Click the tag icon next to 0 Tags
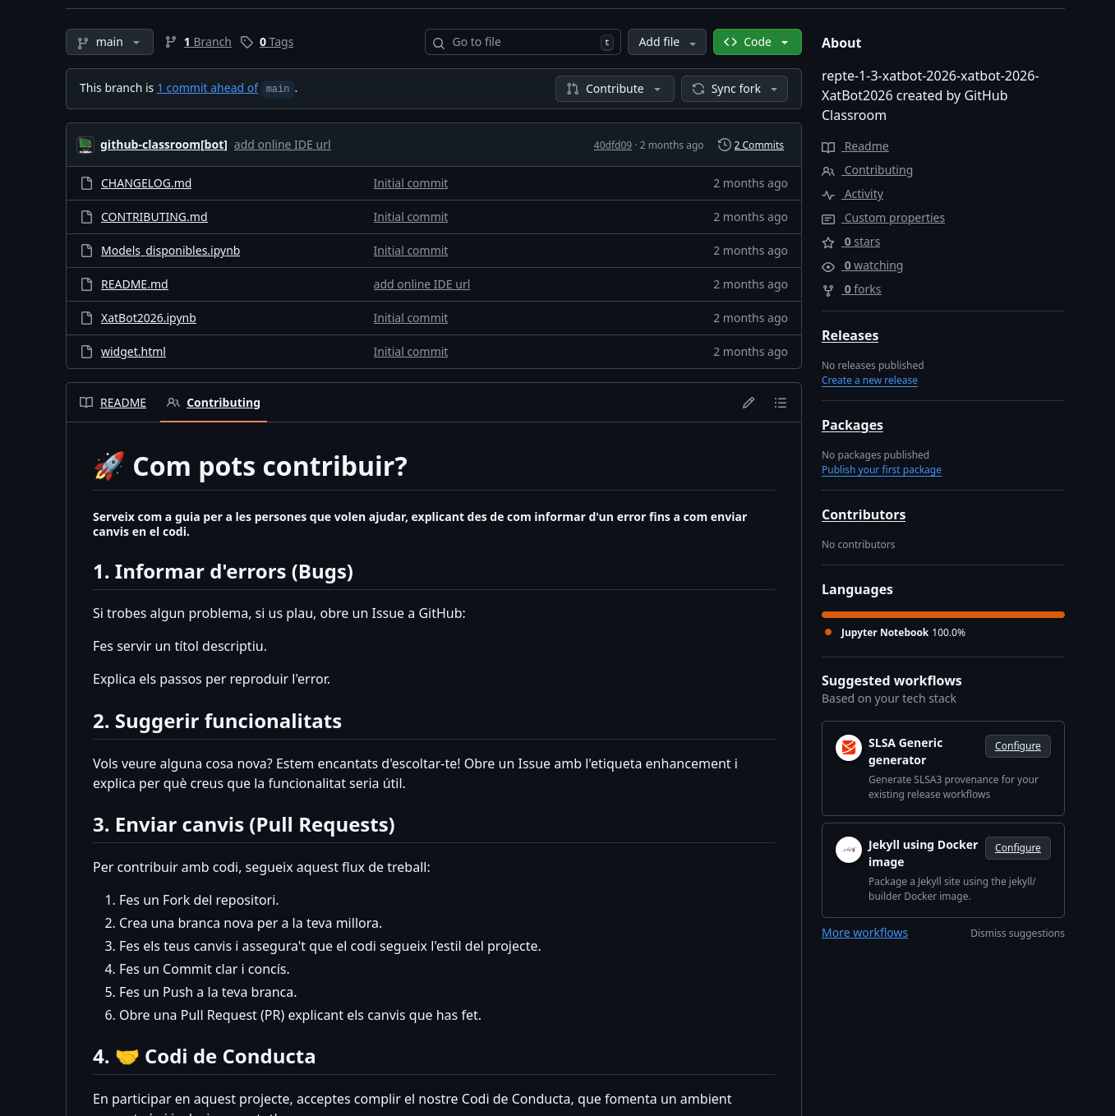1115x1116 pixels. pyautogui.click(x=246, y=42)
